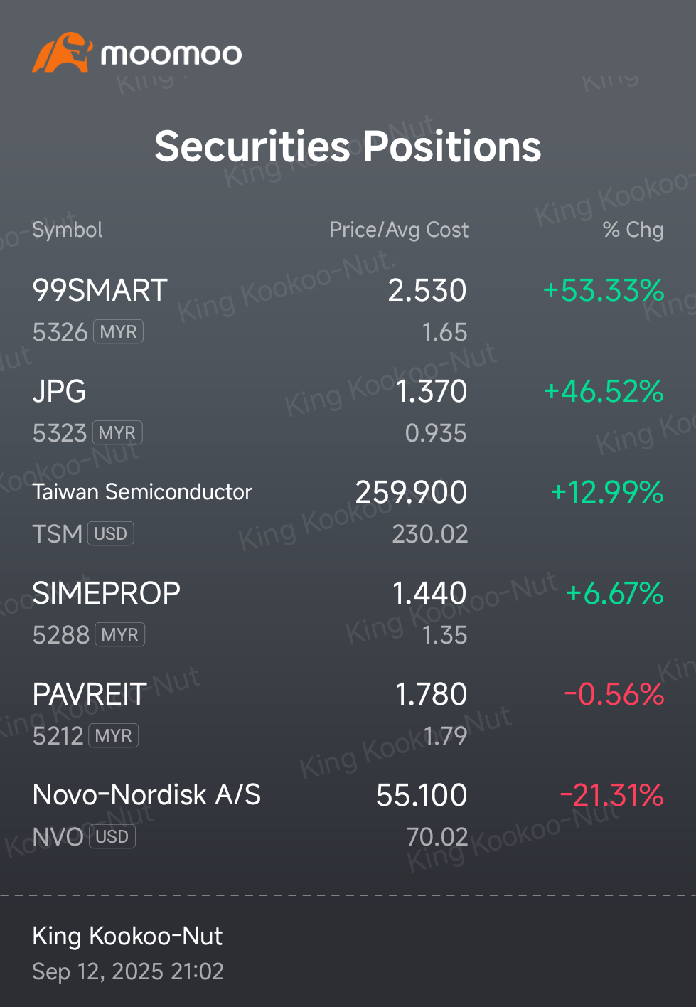Open the Taiwan Semiconductor position
The width and height of the screenshot is (696, 1007).
348,510
